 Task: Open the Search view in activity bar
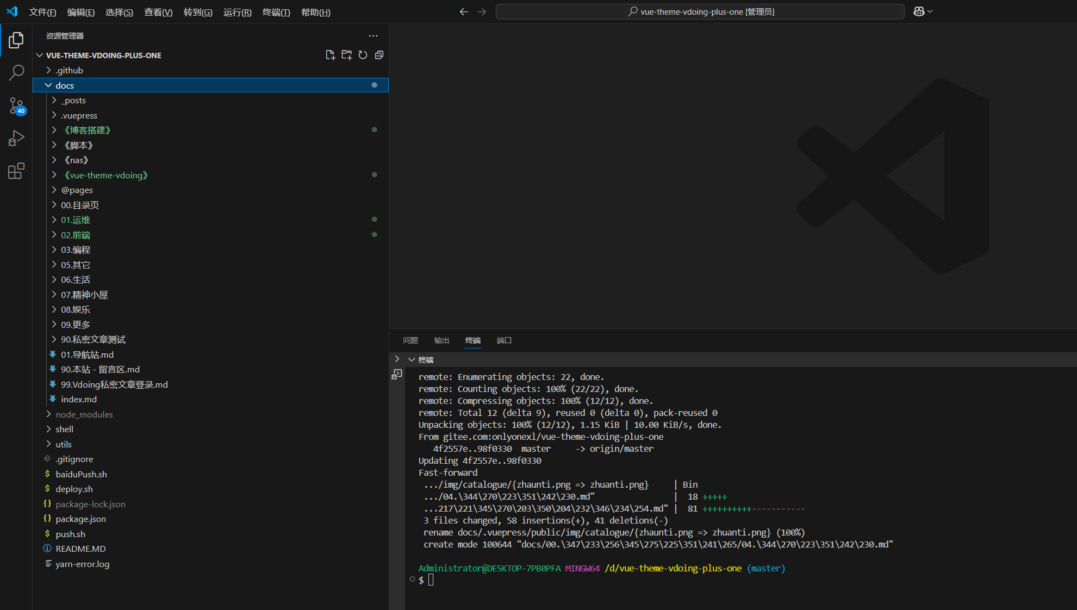(16, 73)
